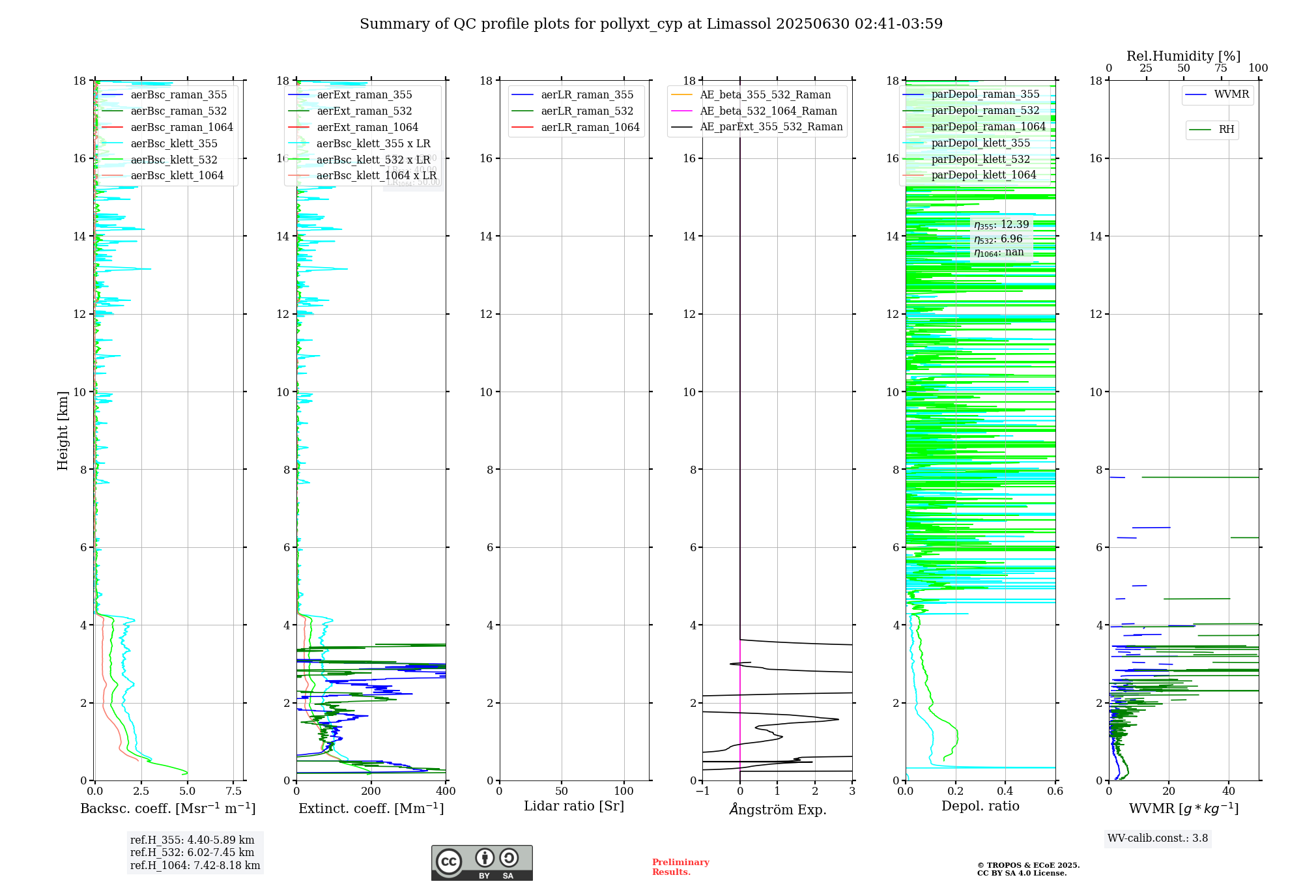Click the Rel.Humidity [%] top axis label
Viewport: 1303px width, 886px height.
tap(1184, 57)
